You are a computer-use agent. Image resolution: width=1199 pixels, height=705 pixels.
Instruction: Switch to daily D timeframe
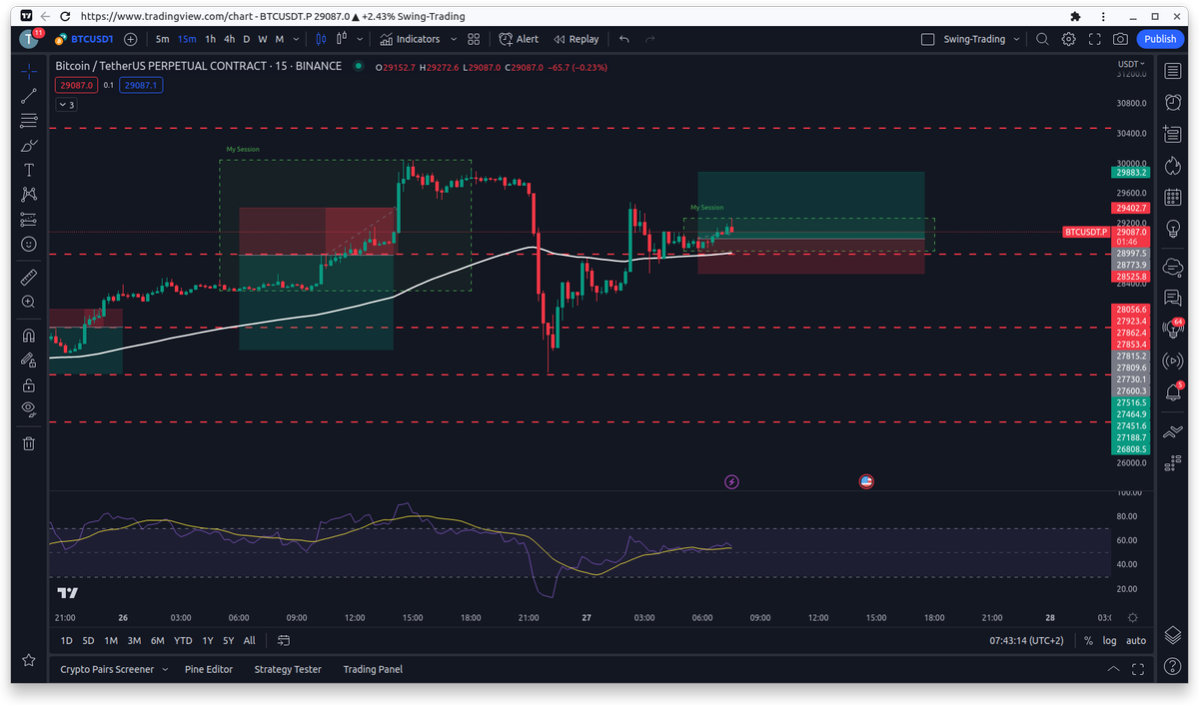pyautogui.click(x=247, y=39)
